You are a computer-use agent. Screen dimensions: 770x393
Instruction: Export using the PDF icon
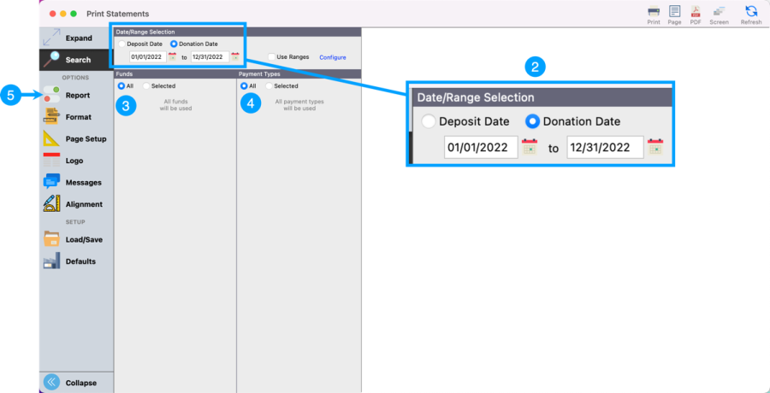point(696,15)
